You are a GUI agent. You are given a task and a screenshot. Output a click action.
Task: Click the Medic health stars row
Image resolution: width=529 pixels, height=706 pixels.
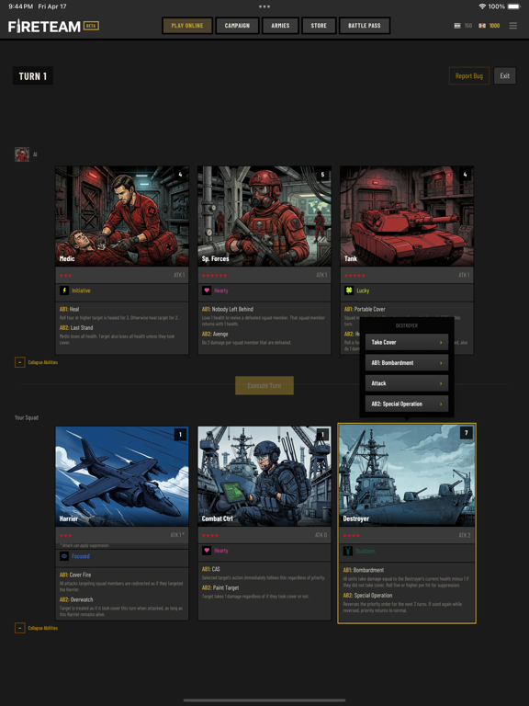click(66, 275)
